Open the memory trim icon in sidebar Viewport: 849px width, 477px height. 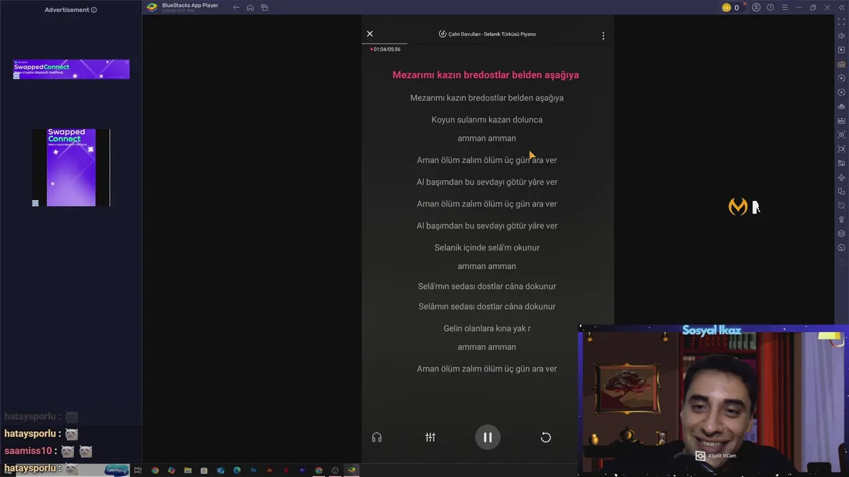tap(842, 107)
